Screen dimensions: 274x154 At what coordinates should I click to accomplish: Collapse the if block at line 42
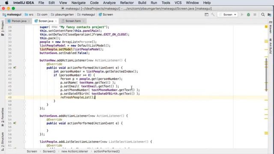(x=24, y=75)
